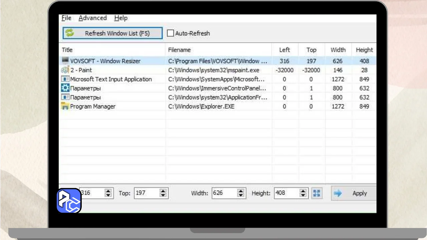427x240 pixels.
Task: Click Width value 626 in the VOVSOFT row
Action: click(338, 61)
